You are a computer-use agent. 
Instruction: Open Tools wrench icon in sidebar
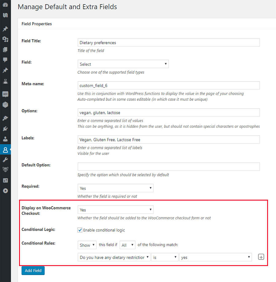pos(5,160)
